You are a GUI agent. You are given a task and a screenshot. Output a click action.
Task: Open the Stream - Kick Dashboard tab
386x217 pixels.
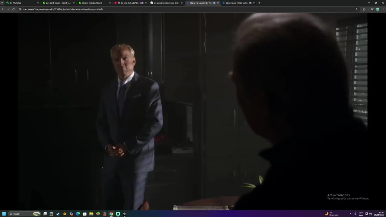[94, 3]
